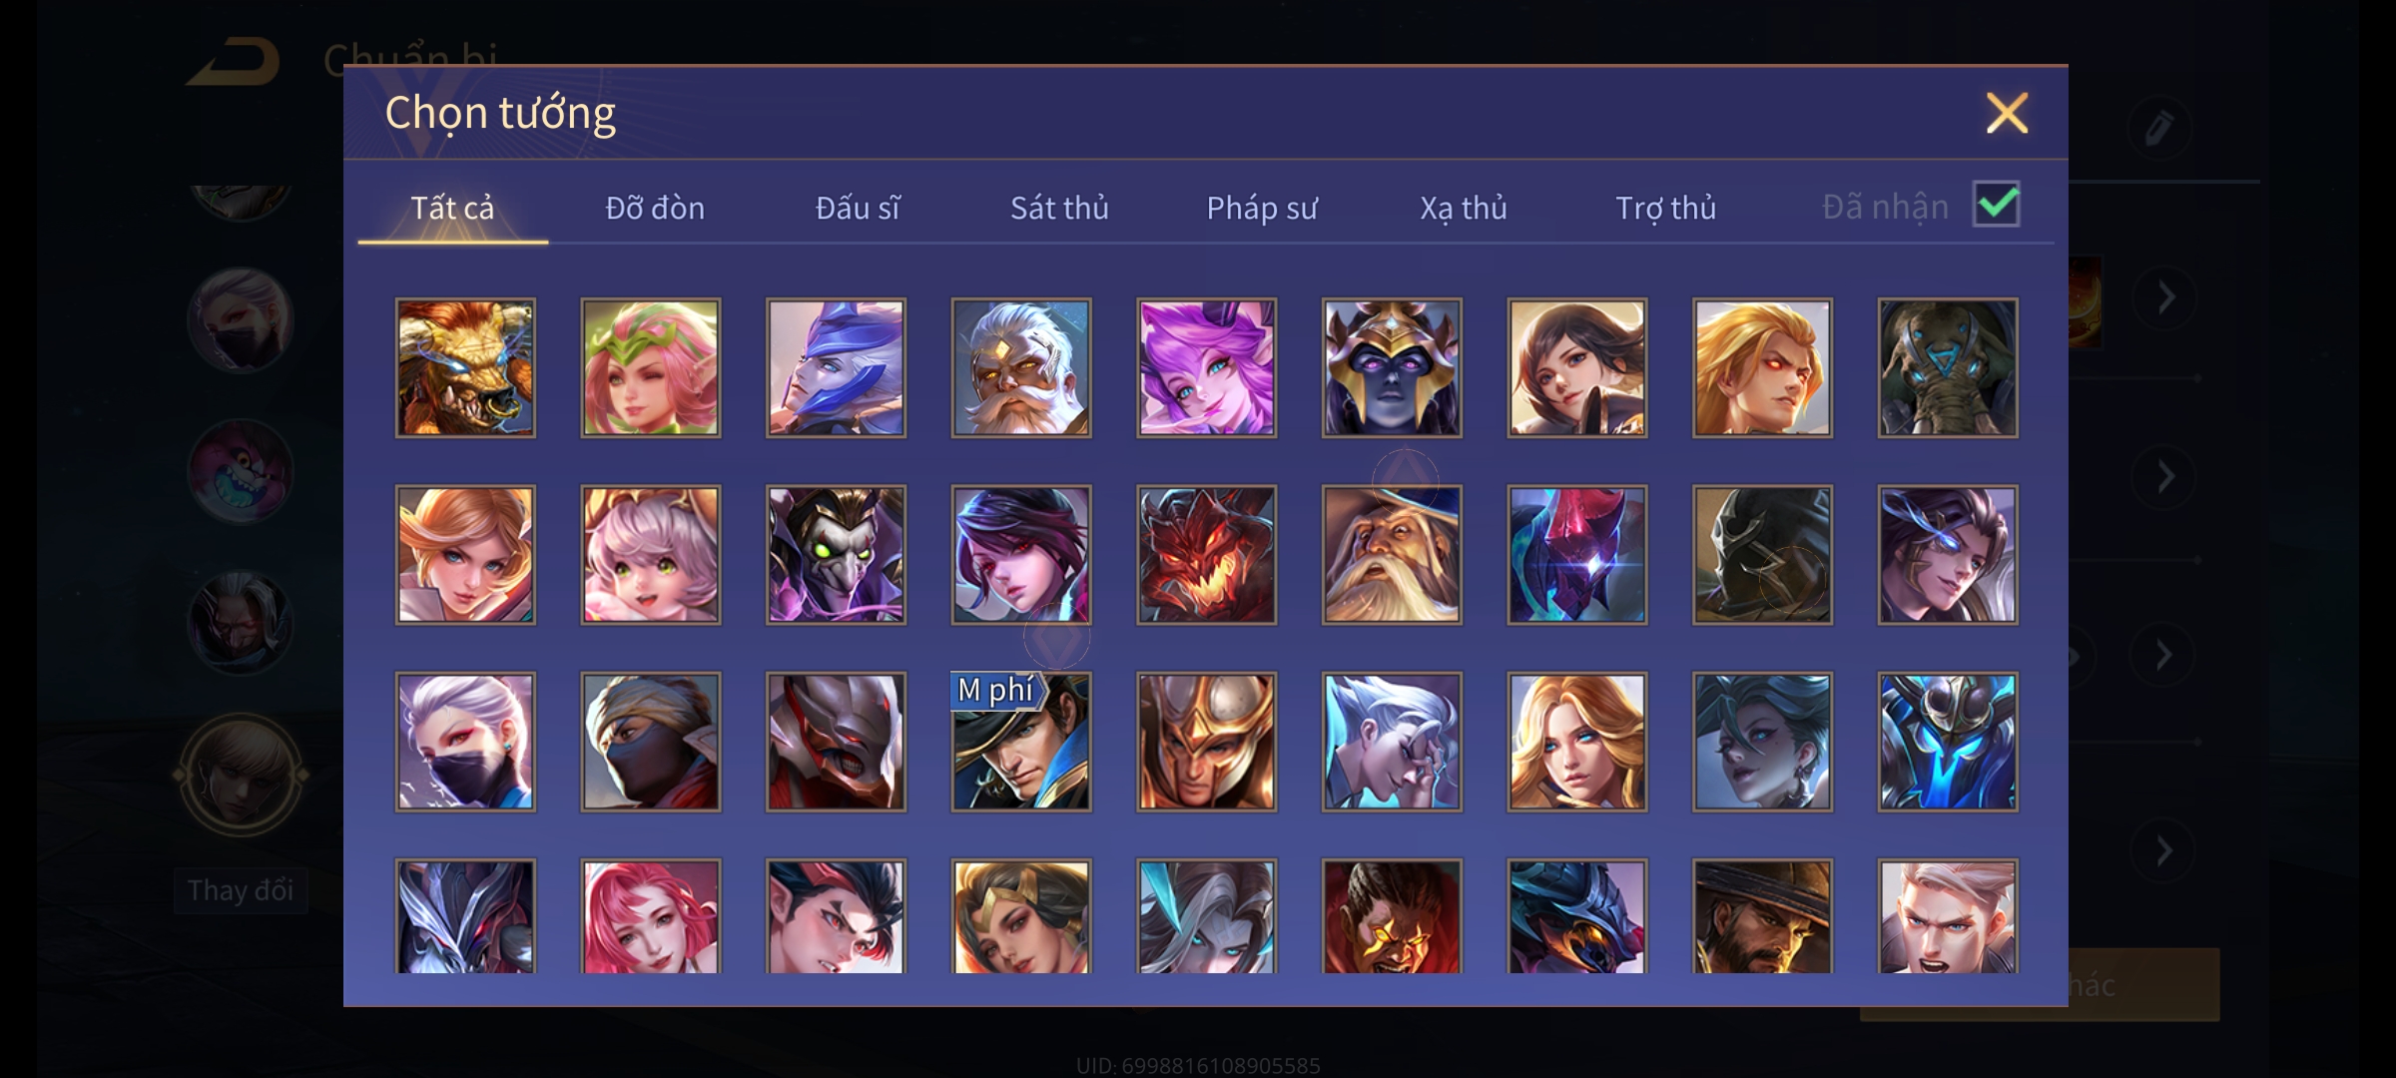Open the 'Sát thủ' tab
Viewport: 2396px width, 1078px height.
tap(1059, 208)
